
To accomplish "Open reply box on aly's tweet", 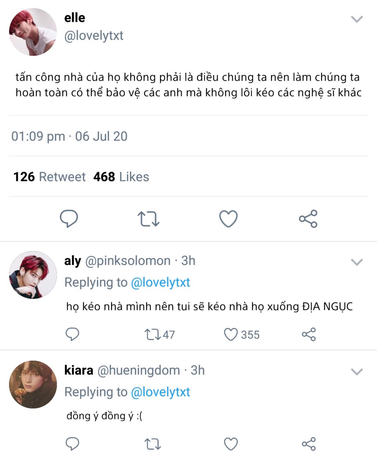I will pos(72,335).
